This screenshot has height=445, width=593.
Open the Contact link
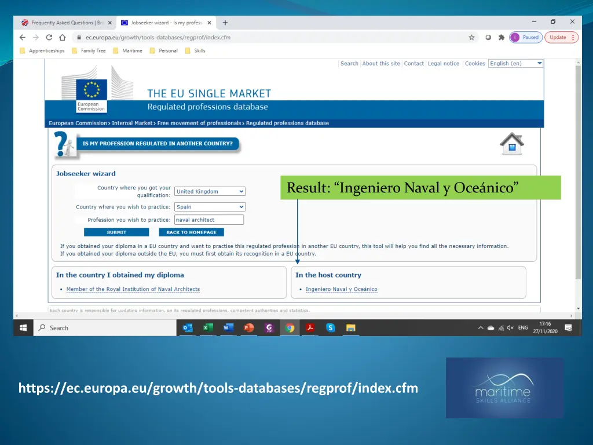point(413,64)
